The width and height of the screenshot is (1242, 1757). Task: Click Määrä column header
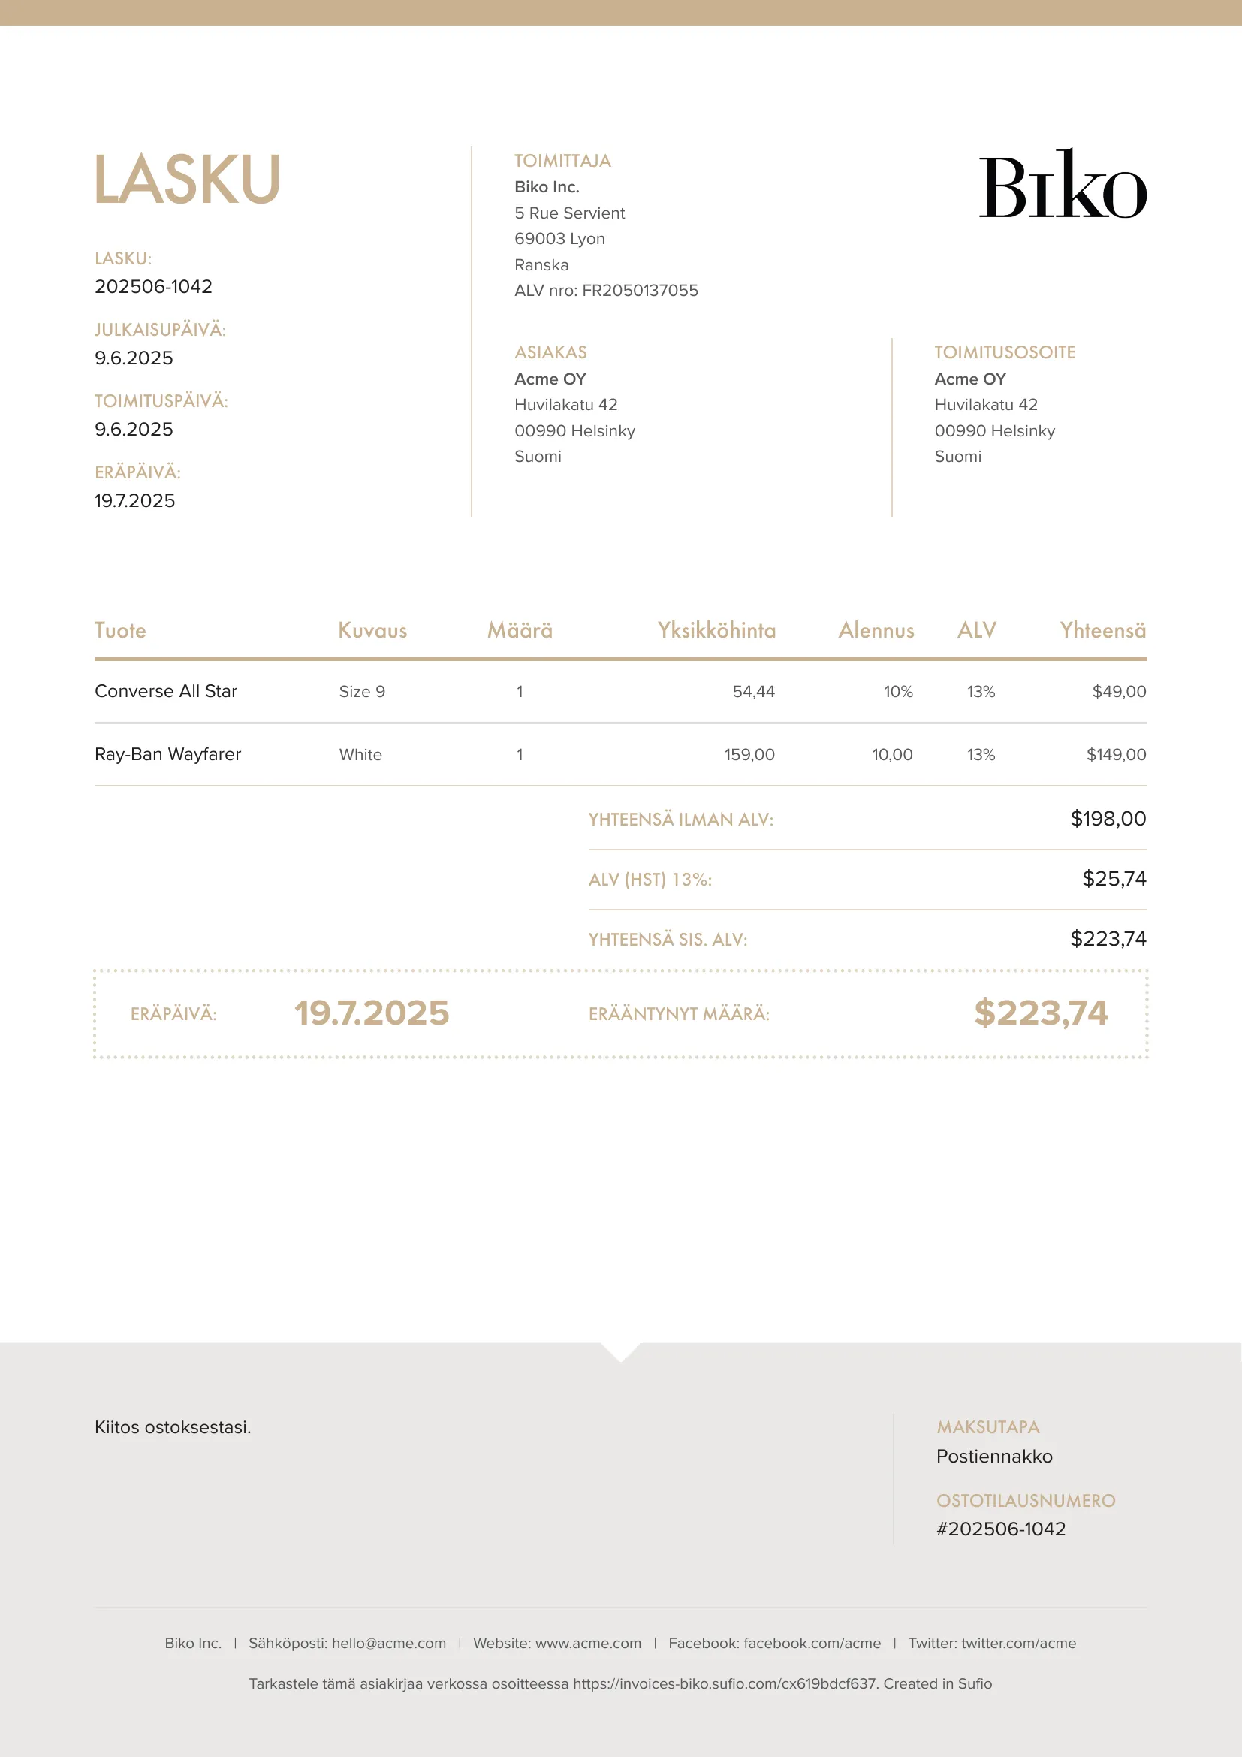pos(520,629)
